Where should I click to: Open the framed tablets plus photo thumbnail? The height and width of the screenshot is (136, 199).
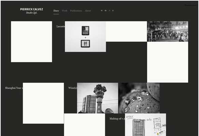click(86, 37)
